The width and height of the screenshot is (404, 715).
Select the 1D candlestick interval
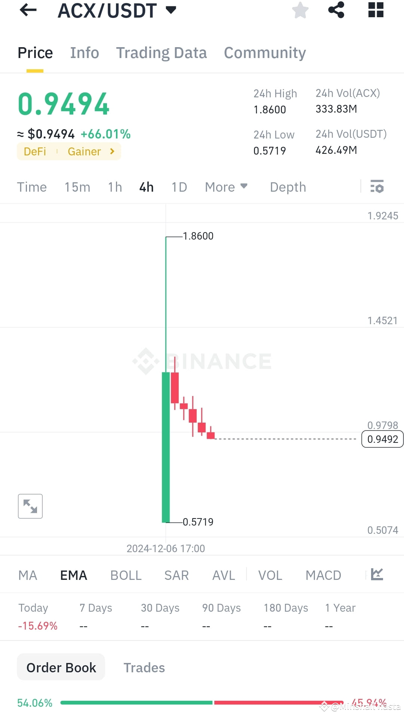pyautogui.click(x=178, y=187)
